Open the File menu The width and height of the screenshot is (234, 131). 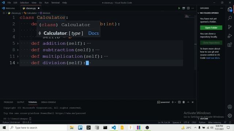[x=9, y=3]
